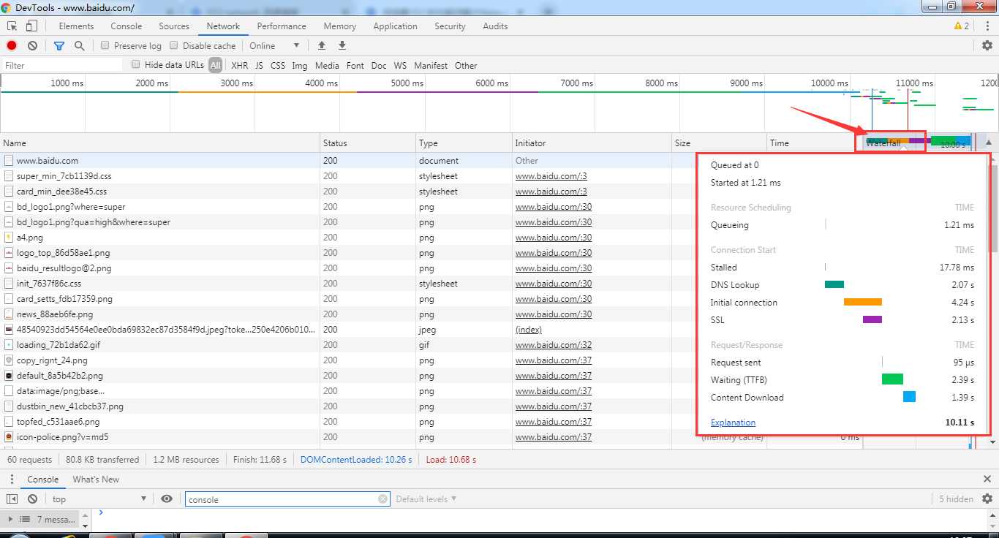Screen dimensions: 999x538
Task: Click the a4.png file icon
Action: (9, 238)
